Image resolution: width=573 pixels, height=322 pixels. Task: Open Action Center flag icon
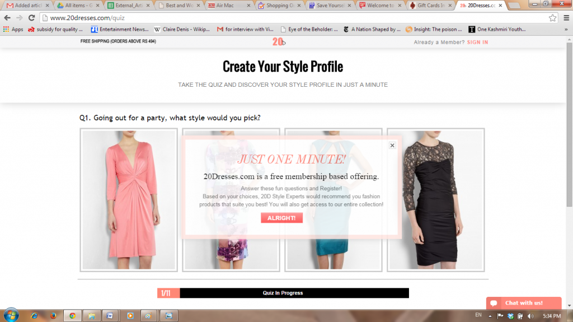(x=500, y=316)
